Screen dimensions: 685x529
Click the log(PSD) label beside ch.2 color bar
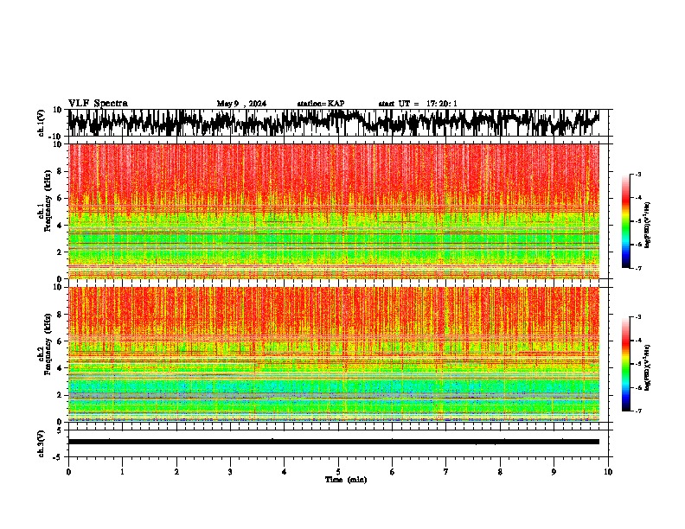pos(648,367)
